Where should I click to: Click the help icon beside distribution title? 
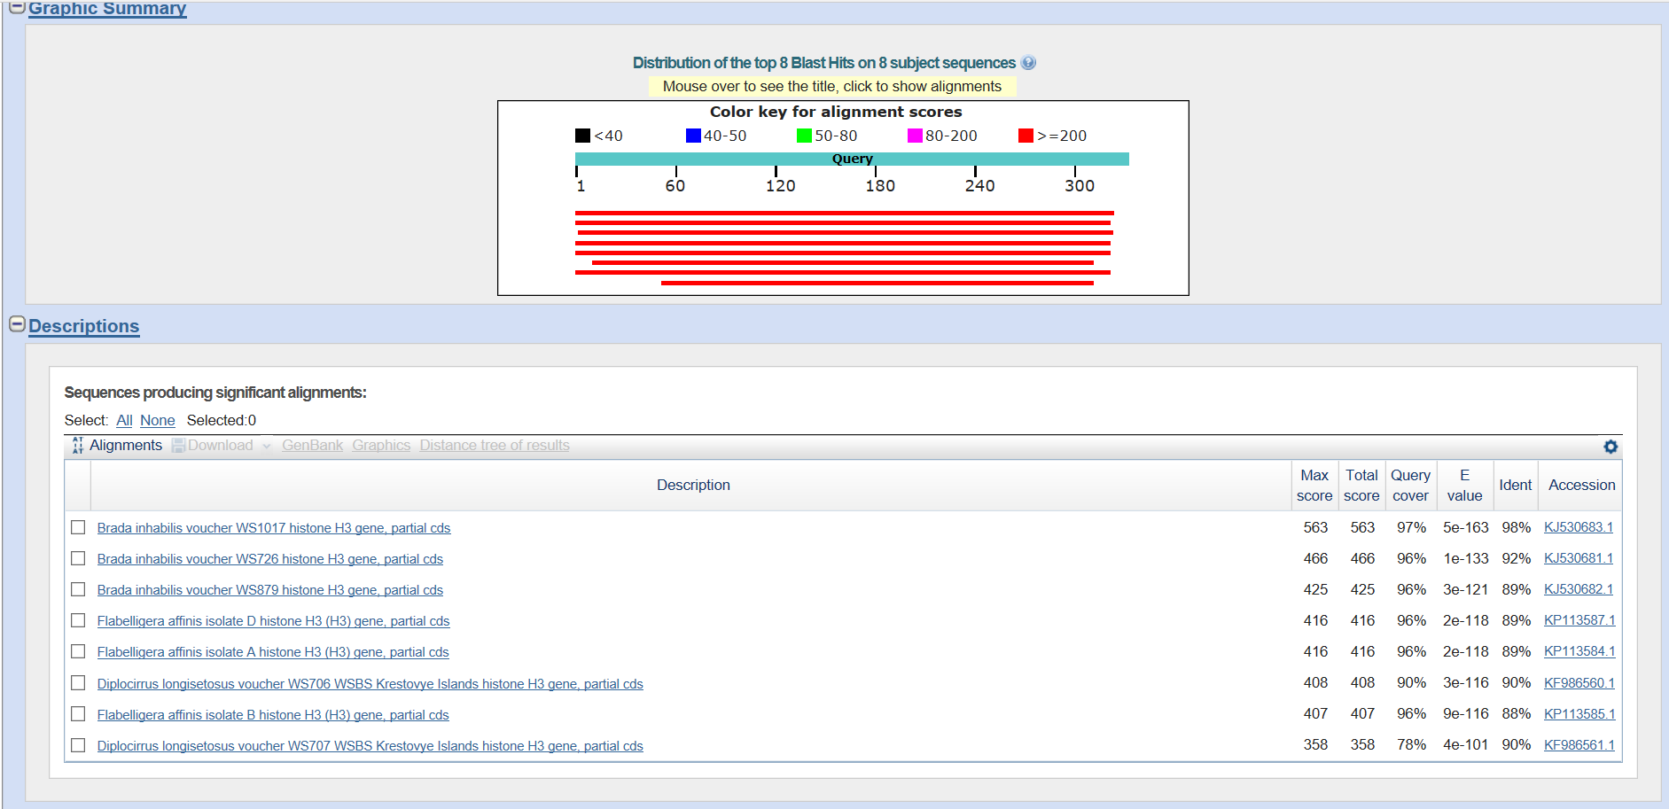click(1028, 63)
